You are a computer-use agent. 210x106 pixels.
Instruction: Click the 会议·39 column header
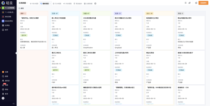[149, 13]
